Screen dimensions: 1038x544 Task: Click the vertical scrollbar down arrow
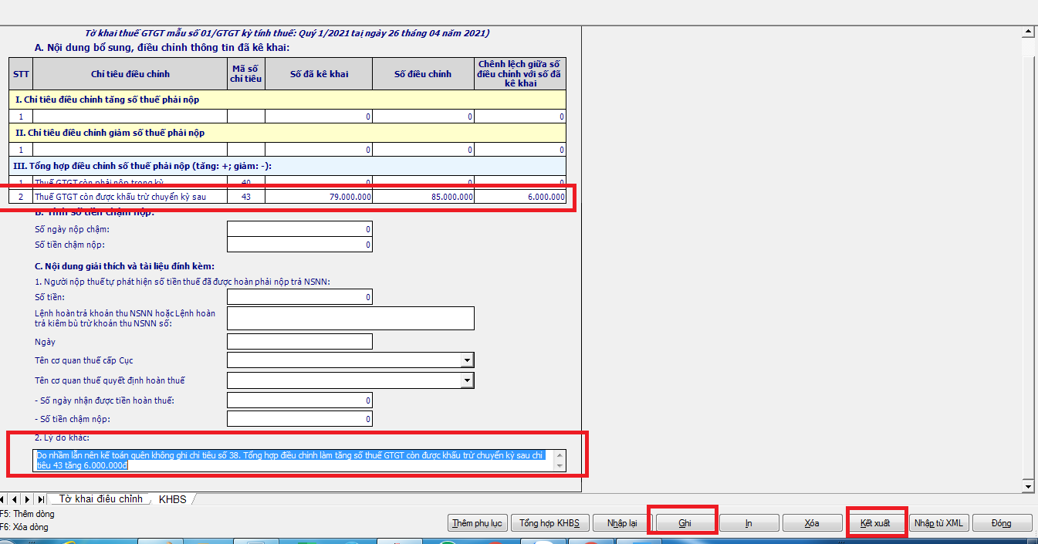[1028, 486]
